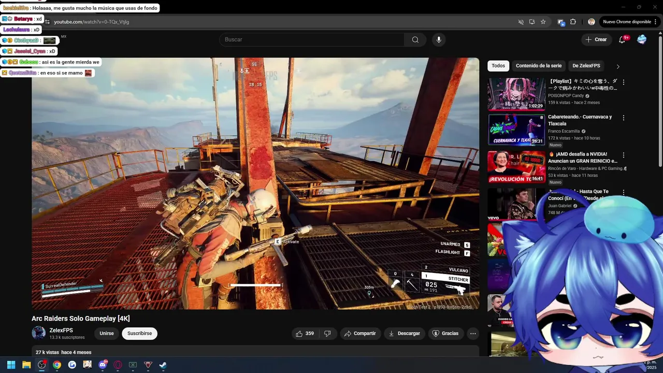The height and width of the screenshot is (373, 663).
Task: Bookmark this page with the star icon
Action: click(543, 22)
